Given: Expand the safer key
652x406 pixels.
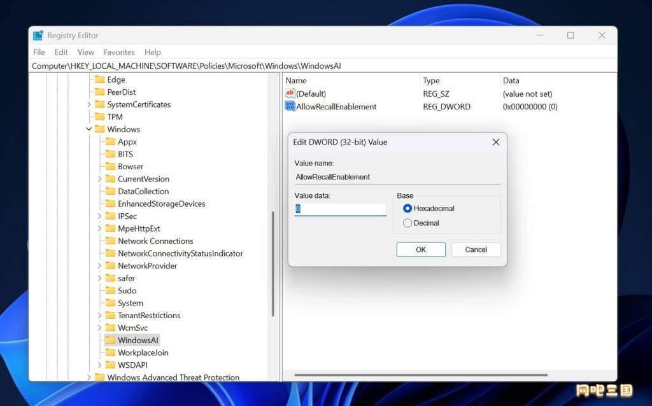Looking at the screenshot, I should (99, 278).
